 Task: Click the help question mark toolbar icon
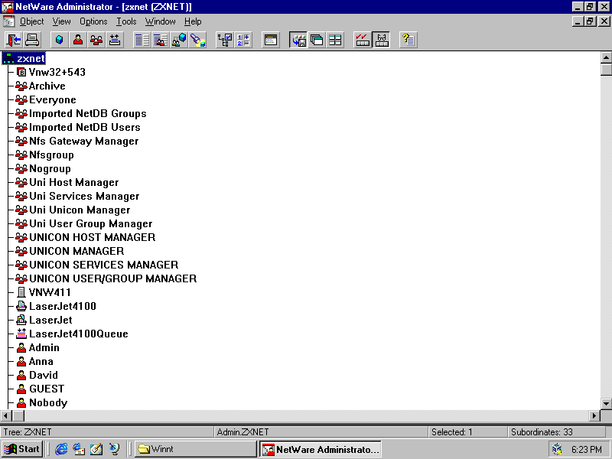tap(409, 40)
